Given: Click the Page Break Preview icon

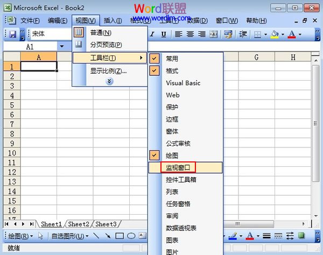Looking at the screenshot, I should 79,44.
